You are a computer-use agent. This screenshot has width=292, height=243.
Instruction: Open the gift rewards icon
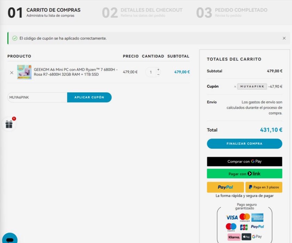9,124
